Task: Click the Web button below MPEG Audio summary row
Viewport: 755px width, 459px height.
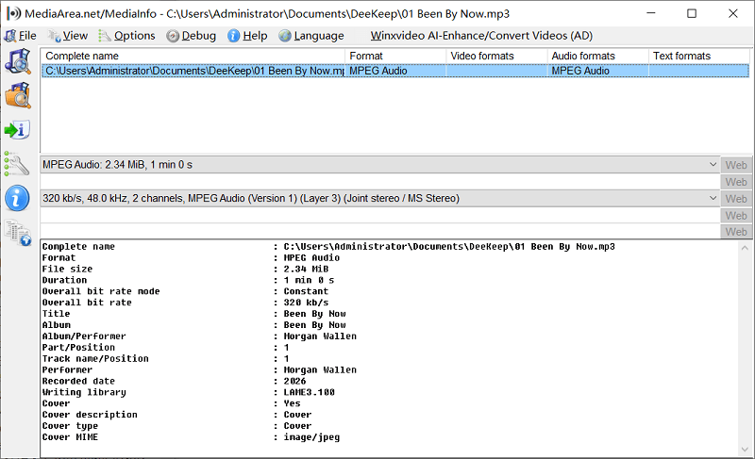Action: coord(736,182)
